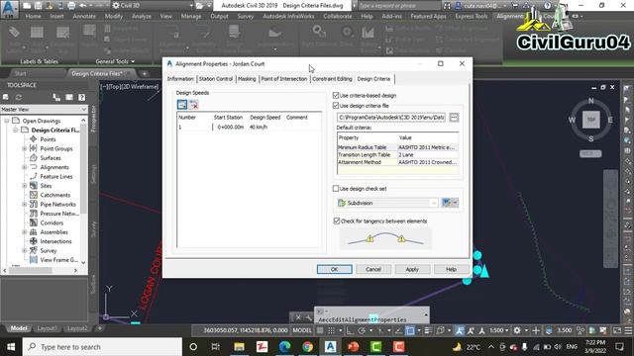This screenshot has height=356, width=634.
Task: Enable Use design check set checkbox
Action: (x=336, y=189)
